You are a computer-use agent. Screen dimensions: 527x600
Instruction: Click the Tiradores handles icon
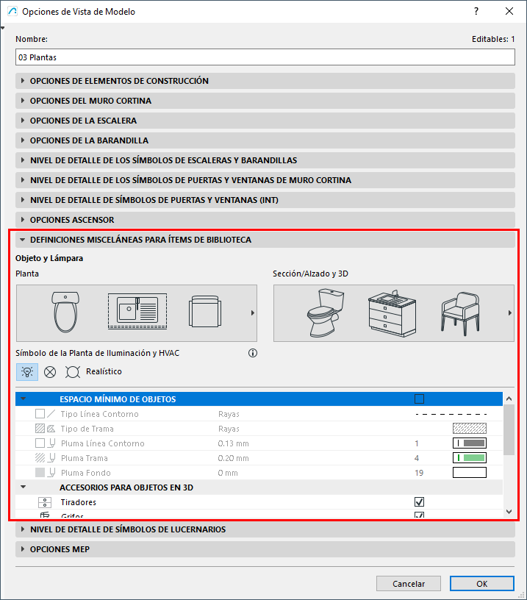[45, 502]
